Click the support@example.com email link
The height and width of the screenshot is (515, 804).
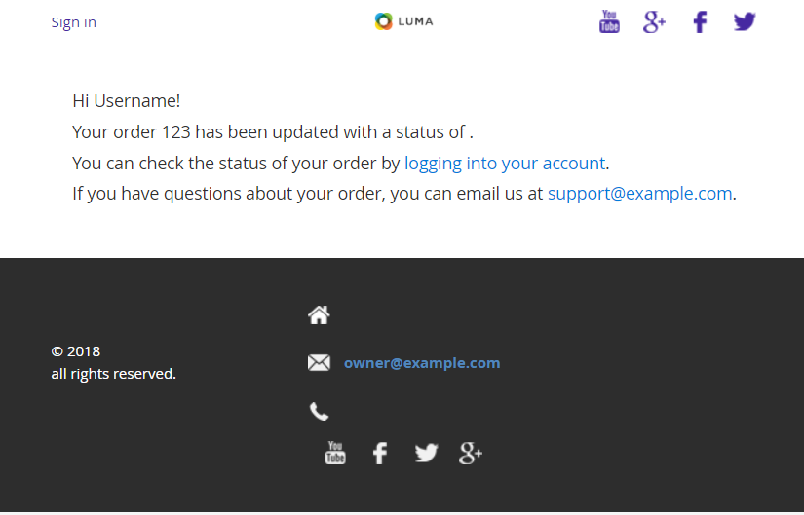click(x=639, y=193)
